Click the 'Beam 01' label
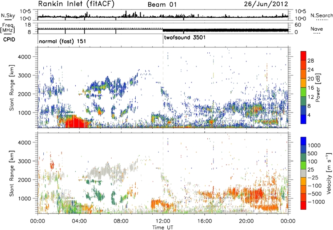The width and height of the screenshot is (333, 230). coord(162,5)
